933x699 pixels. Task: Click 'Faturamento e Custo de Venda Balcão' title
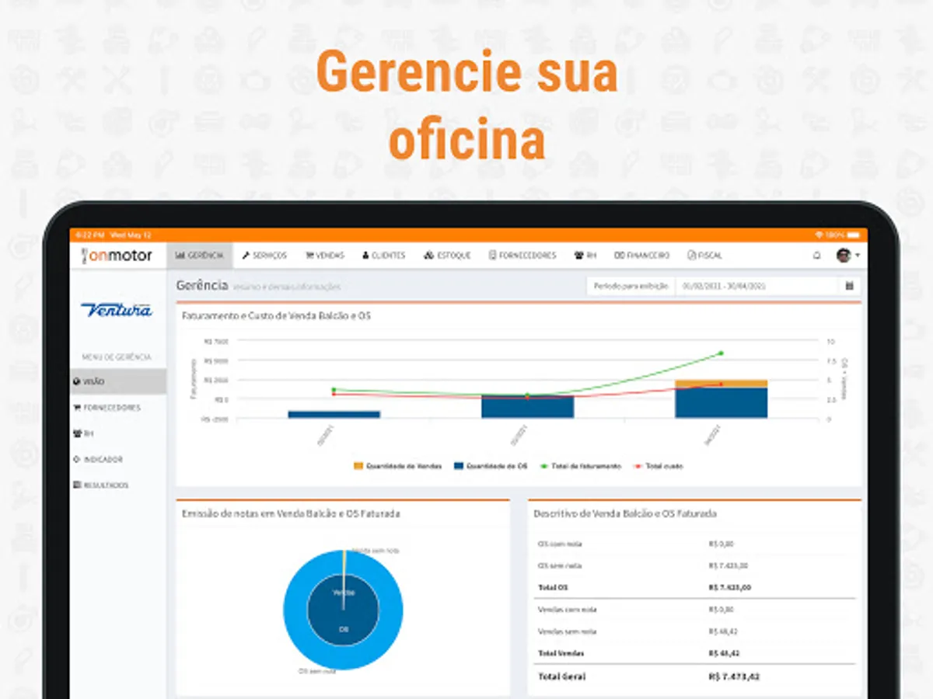[x=276, y=316]
